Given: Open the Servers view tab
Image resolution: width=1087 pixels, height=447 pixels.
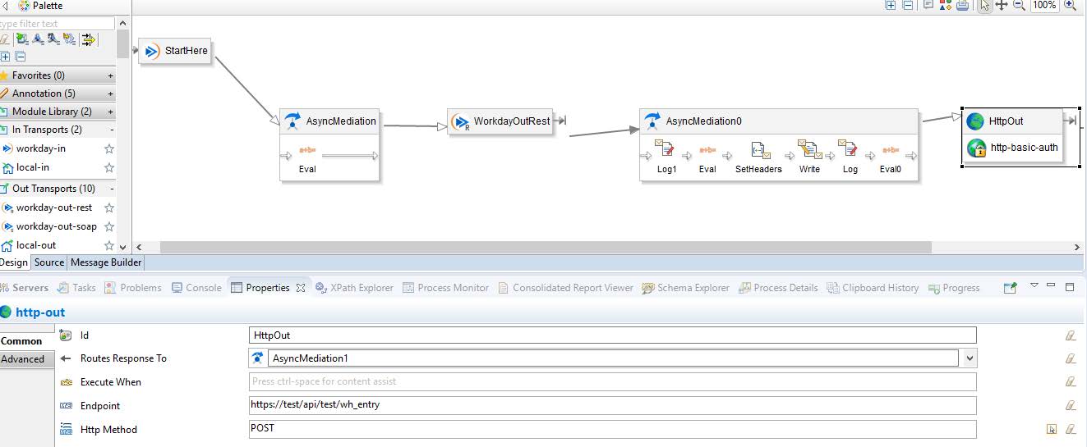Looking at the screenshot, I should point(25,288).
